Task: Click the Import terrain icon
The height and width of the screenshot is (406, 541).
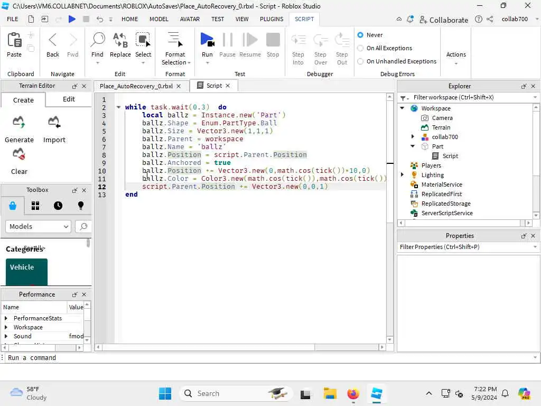Action: pyautogui.click(x=54, y=123)
